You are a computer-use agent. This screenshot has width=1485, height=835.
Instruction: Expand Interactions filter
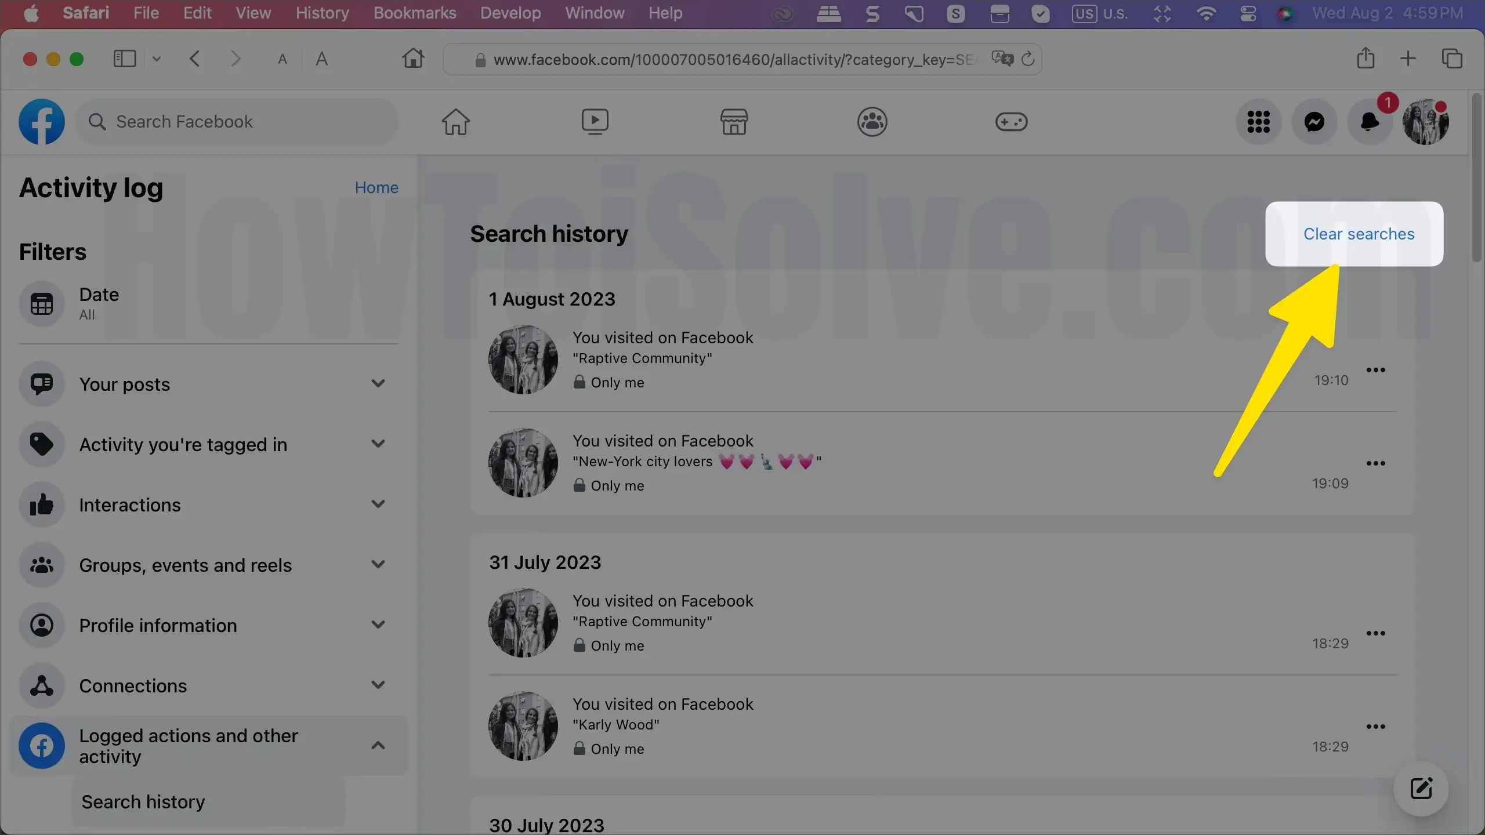[x=378, y=504]
